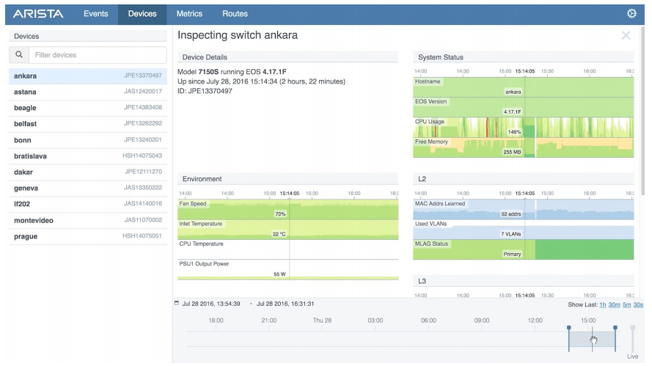Click the EOS Version status row
This screenshot has width=652, height=366.
(x=523, y=107)
